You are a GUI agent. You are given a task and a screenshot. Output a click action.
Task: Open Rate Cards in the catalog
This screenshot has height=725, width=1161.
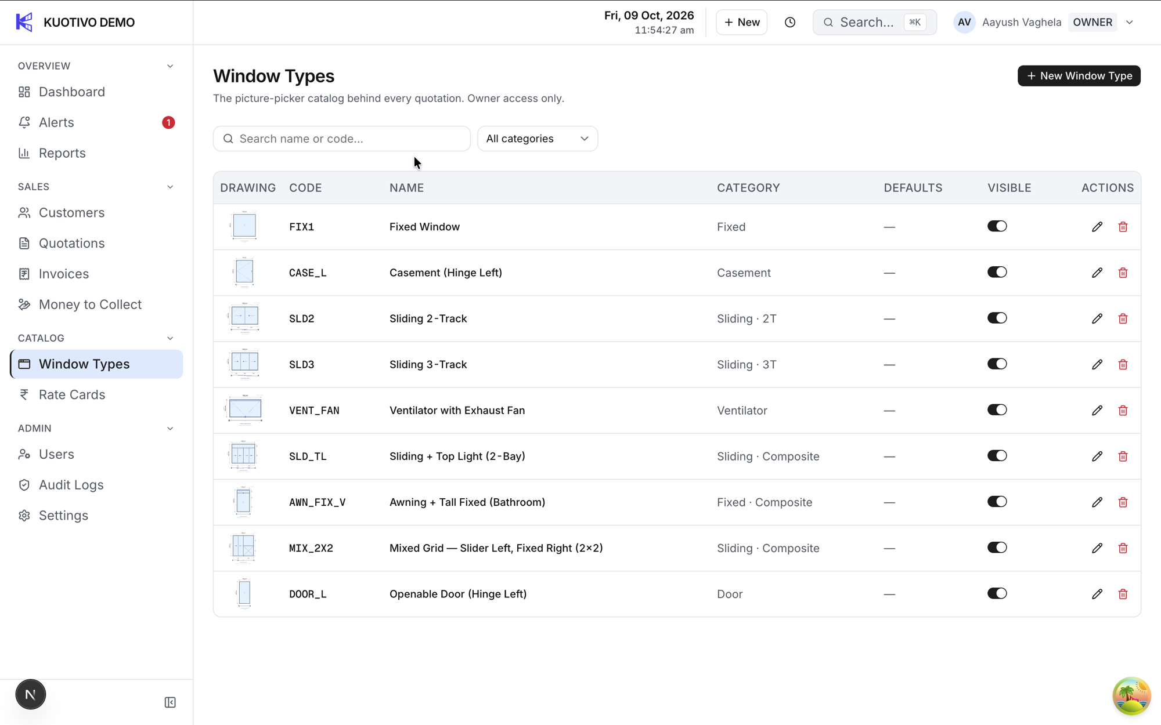(x=96, y=394)
